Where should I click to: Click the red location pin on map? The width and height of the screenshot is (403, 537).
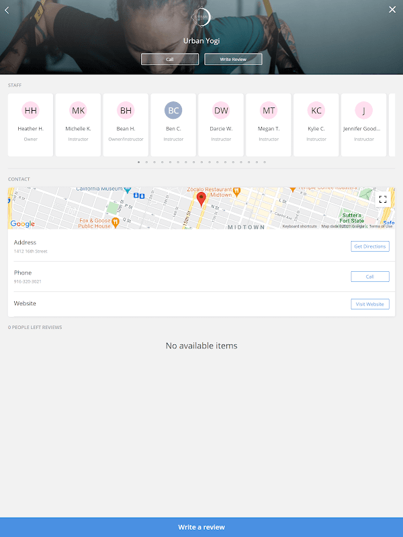pyautogui.click(x=201, y=199)
